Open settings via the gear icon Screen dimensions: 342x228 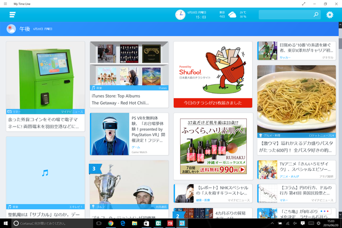(x=330, y=14)
